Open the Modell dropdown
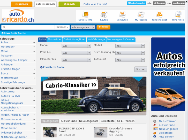 (130, 46)
